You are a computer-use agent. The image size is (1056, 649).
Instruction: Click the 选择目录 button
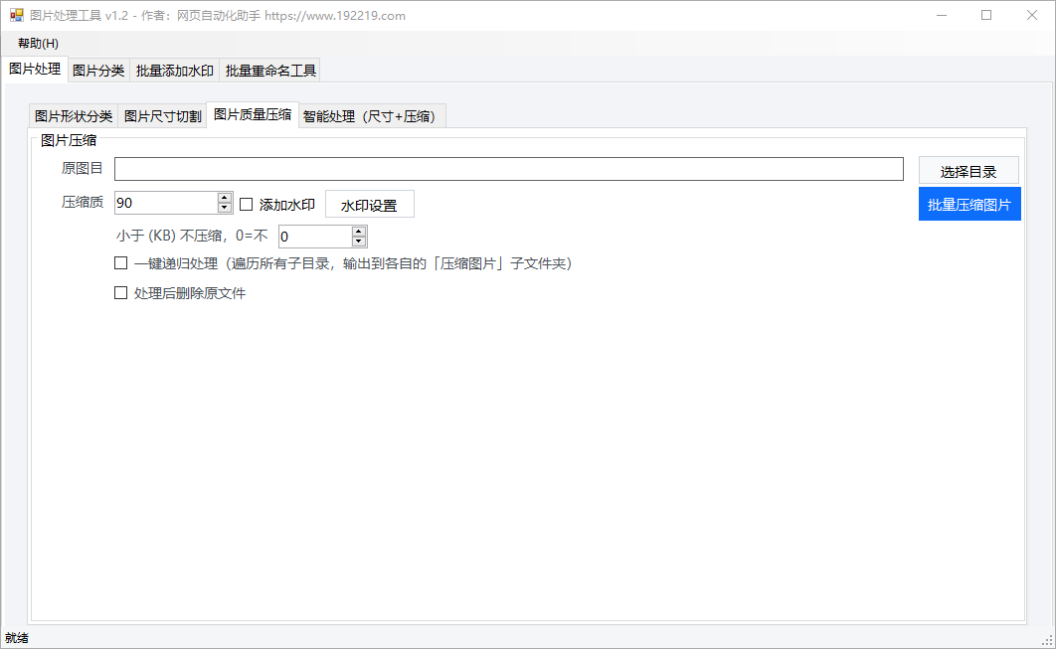click(x=968, y=171)
